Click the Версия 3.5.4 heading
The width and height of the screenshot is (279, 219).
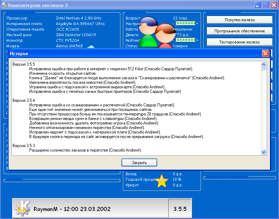(24, 100)
